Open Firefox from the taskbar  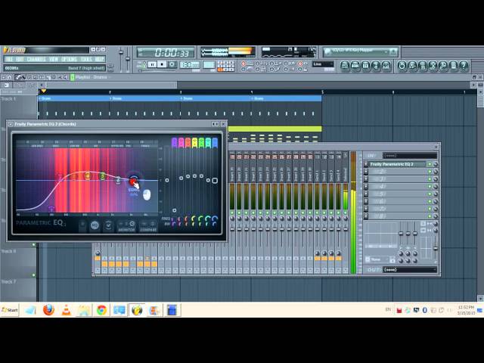48,310
